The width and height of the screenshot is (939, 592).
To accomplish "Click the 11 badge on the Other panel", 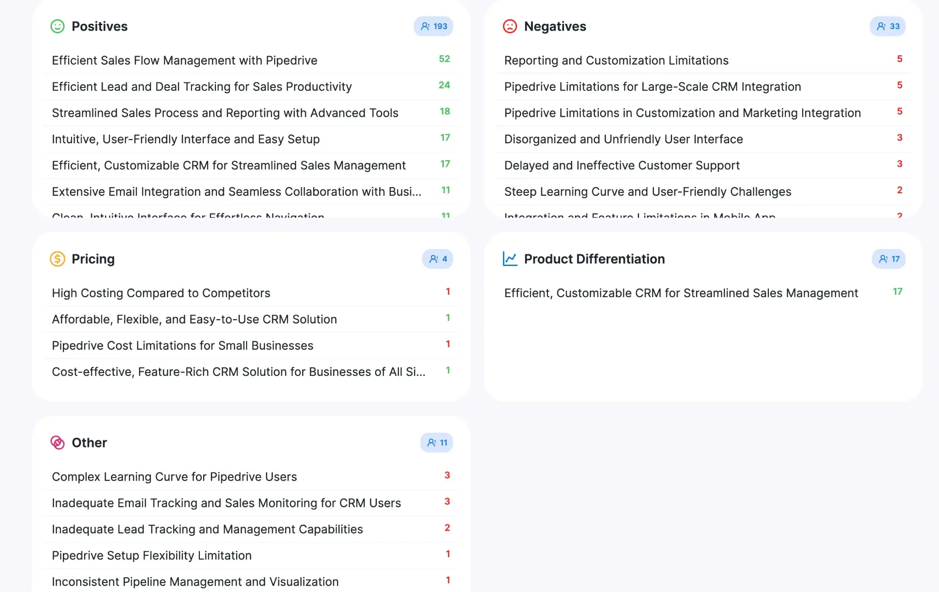I will (436, 442).
